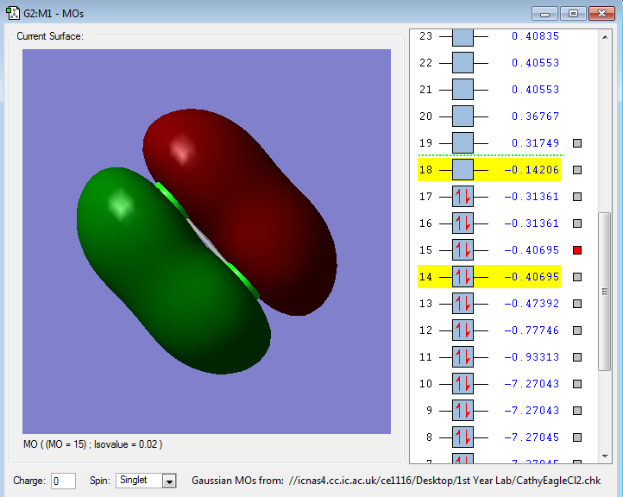Maximize the G2:M1 MOs window
The image size is (623, 497).
coord(573,14)
